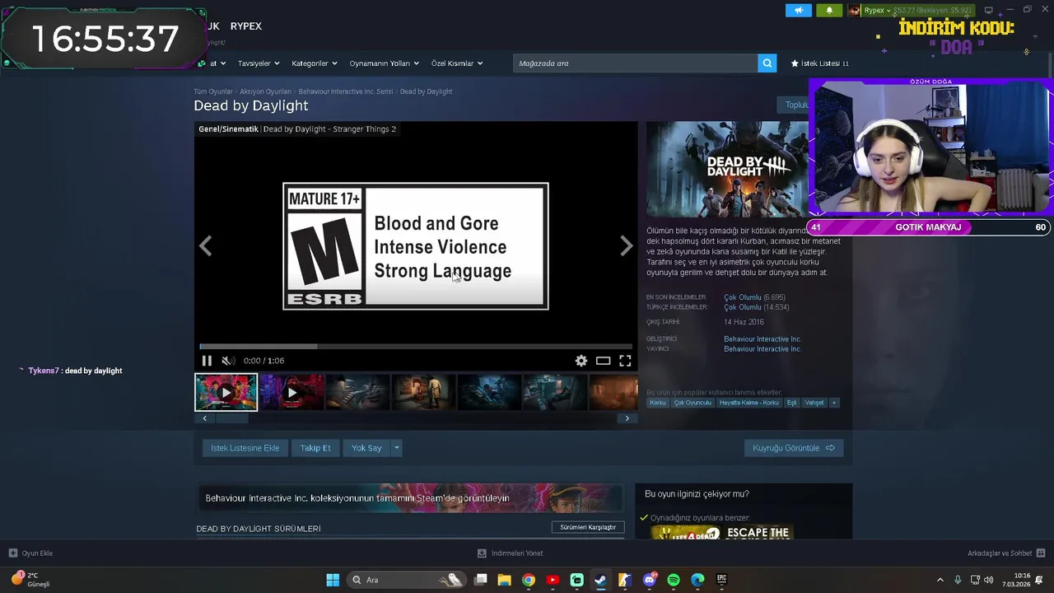This screenshot has height=593, width=1054.
Task: Open the fifth screenshot thumbnail
Action: 489,392
